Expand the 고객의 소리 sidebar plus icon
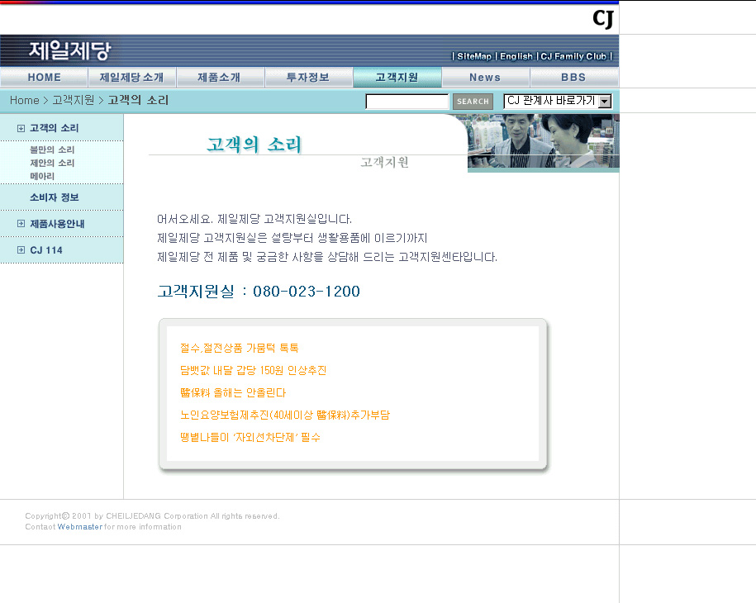Screen dimensions: 756x603 click(x=21, y=128)
